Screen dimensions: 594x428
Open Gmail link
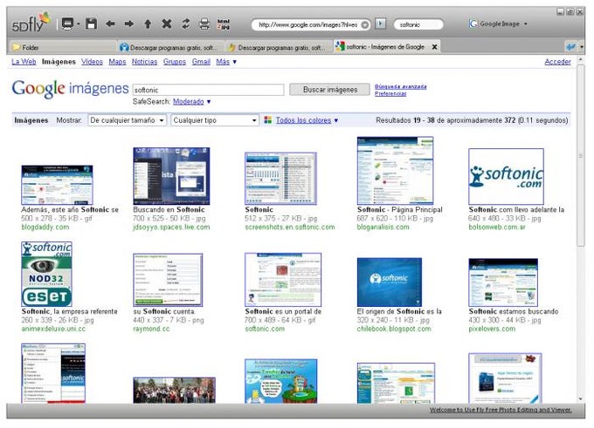[201, 62]
